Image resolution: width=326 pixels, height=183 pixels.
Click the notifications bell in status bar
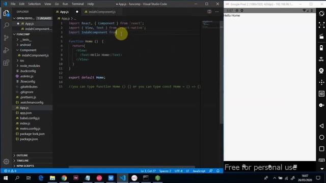218,171
